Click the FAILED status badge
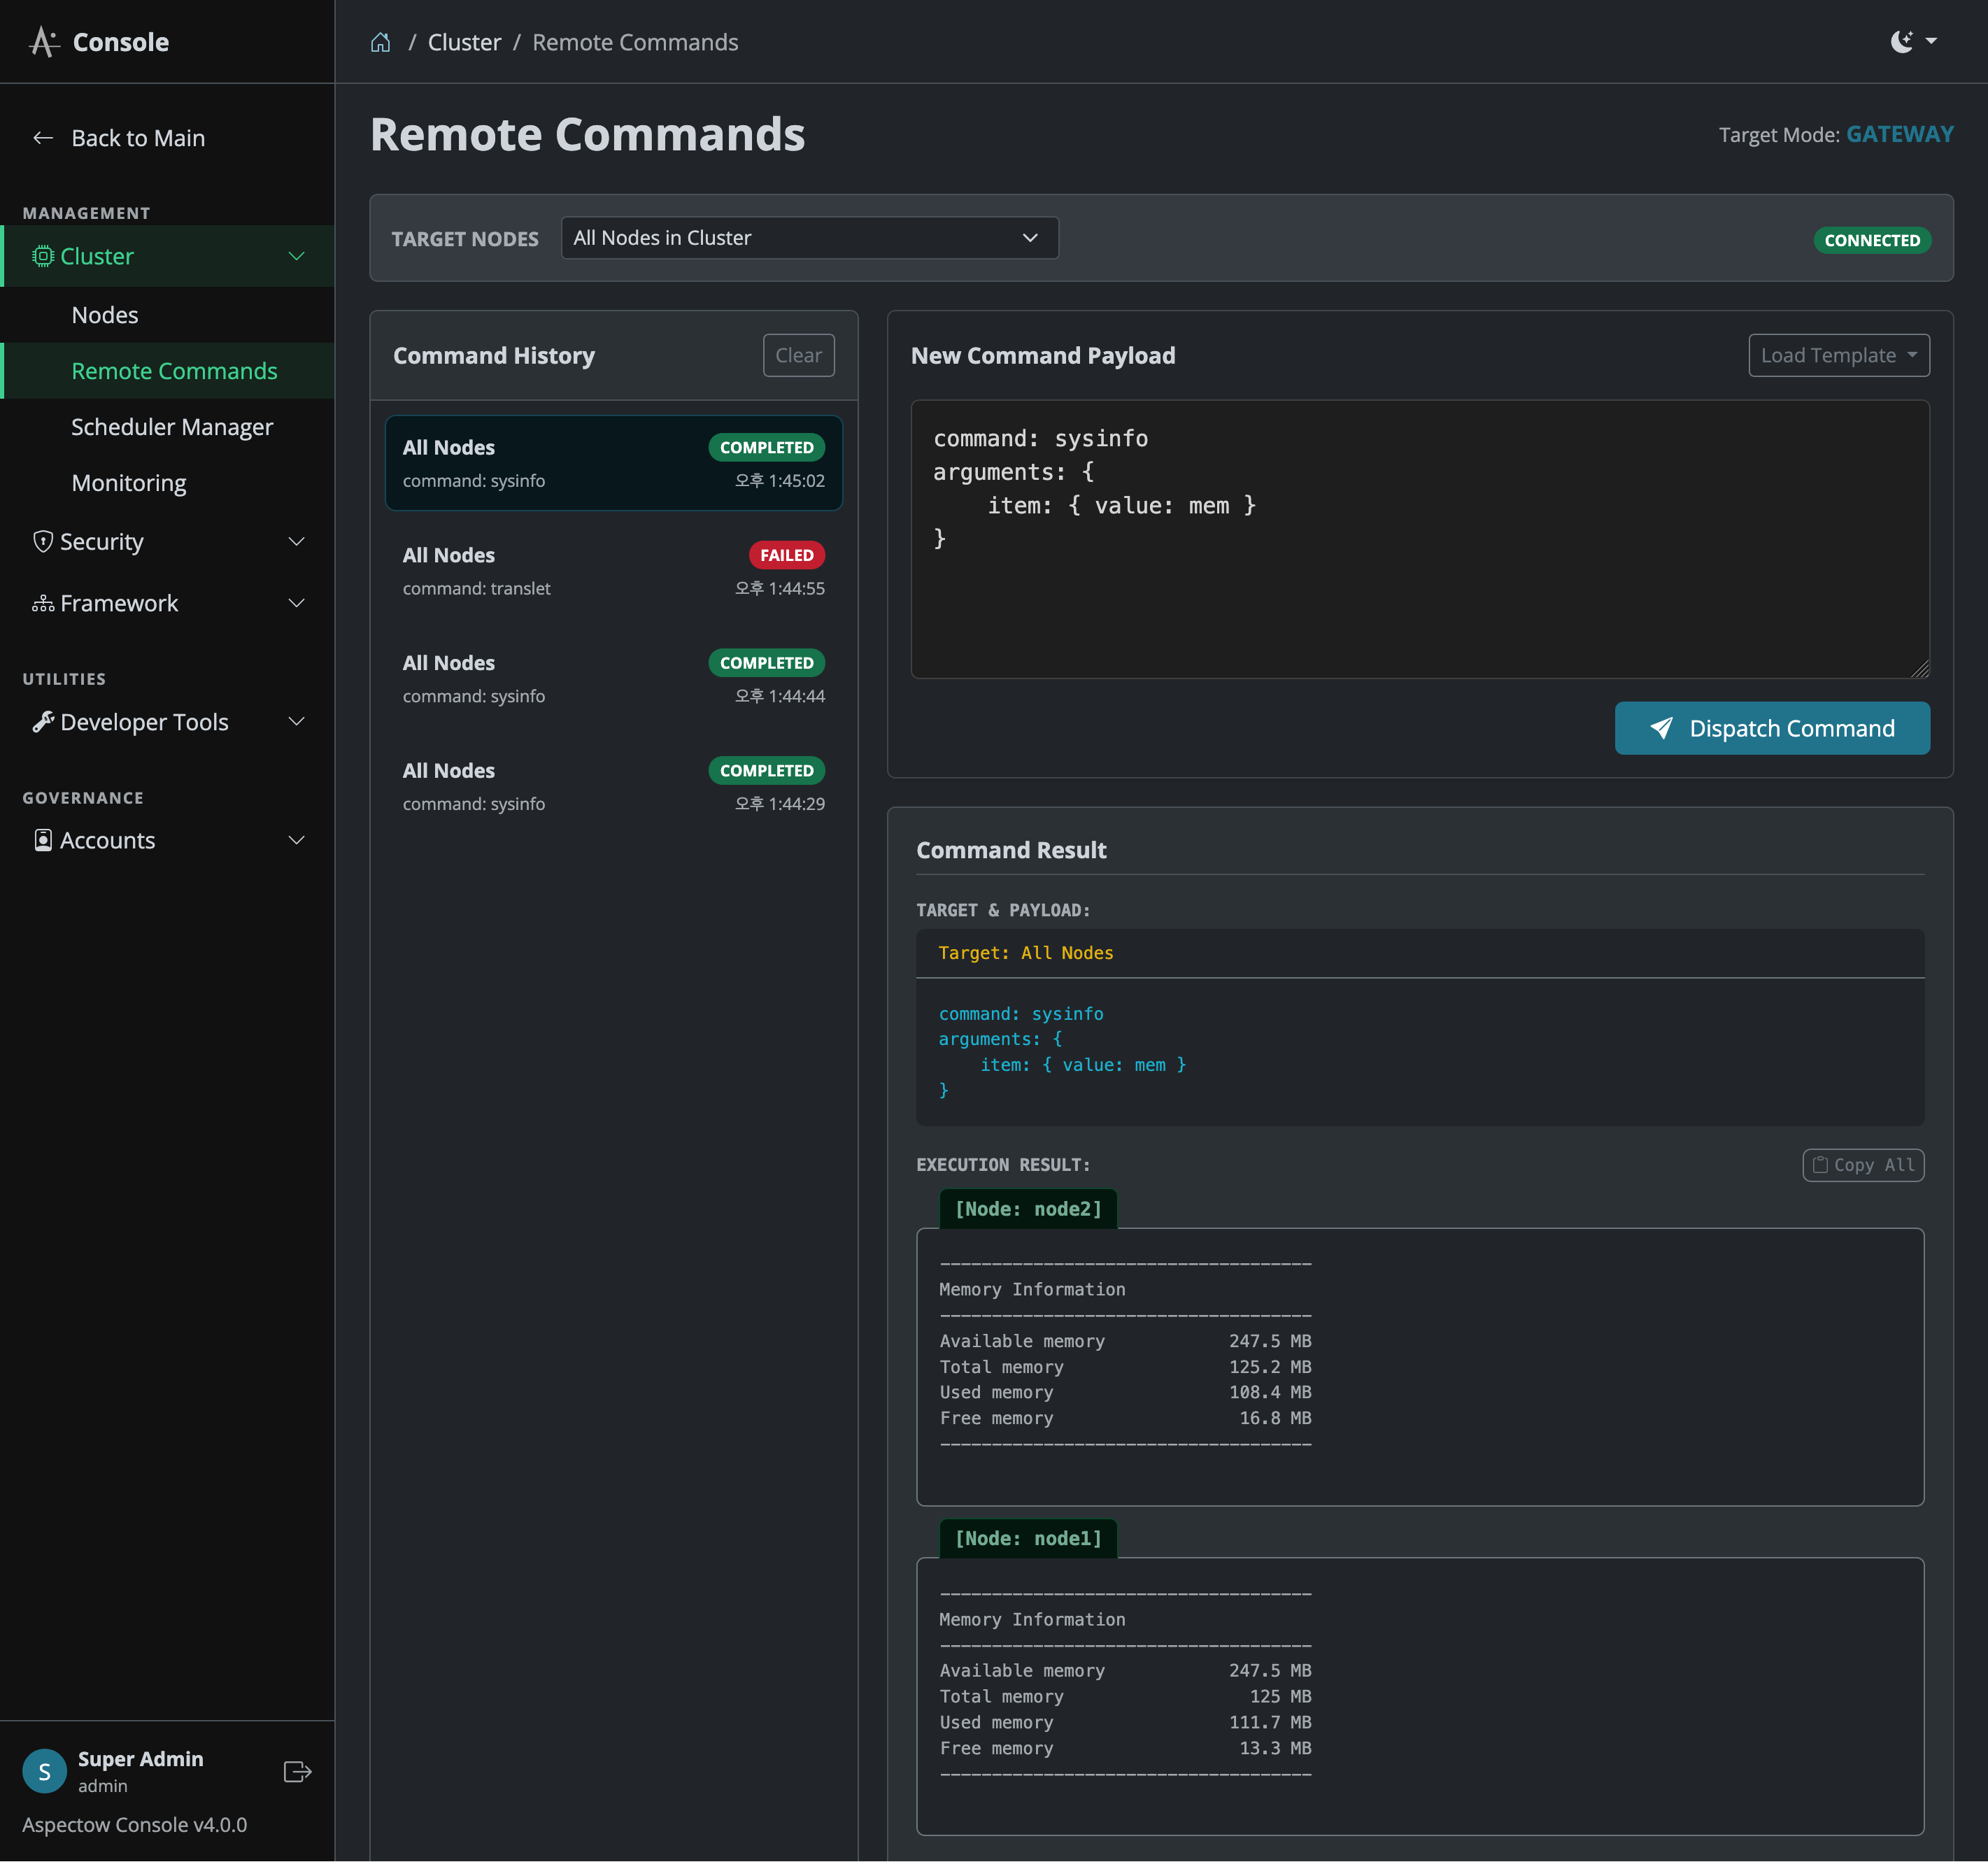This screenshot has width=1988, height=1862. tap(786, 555)
